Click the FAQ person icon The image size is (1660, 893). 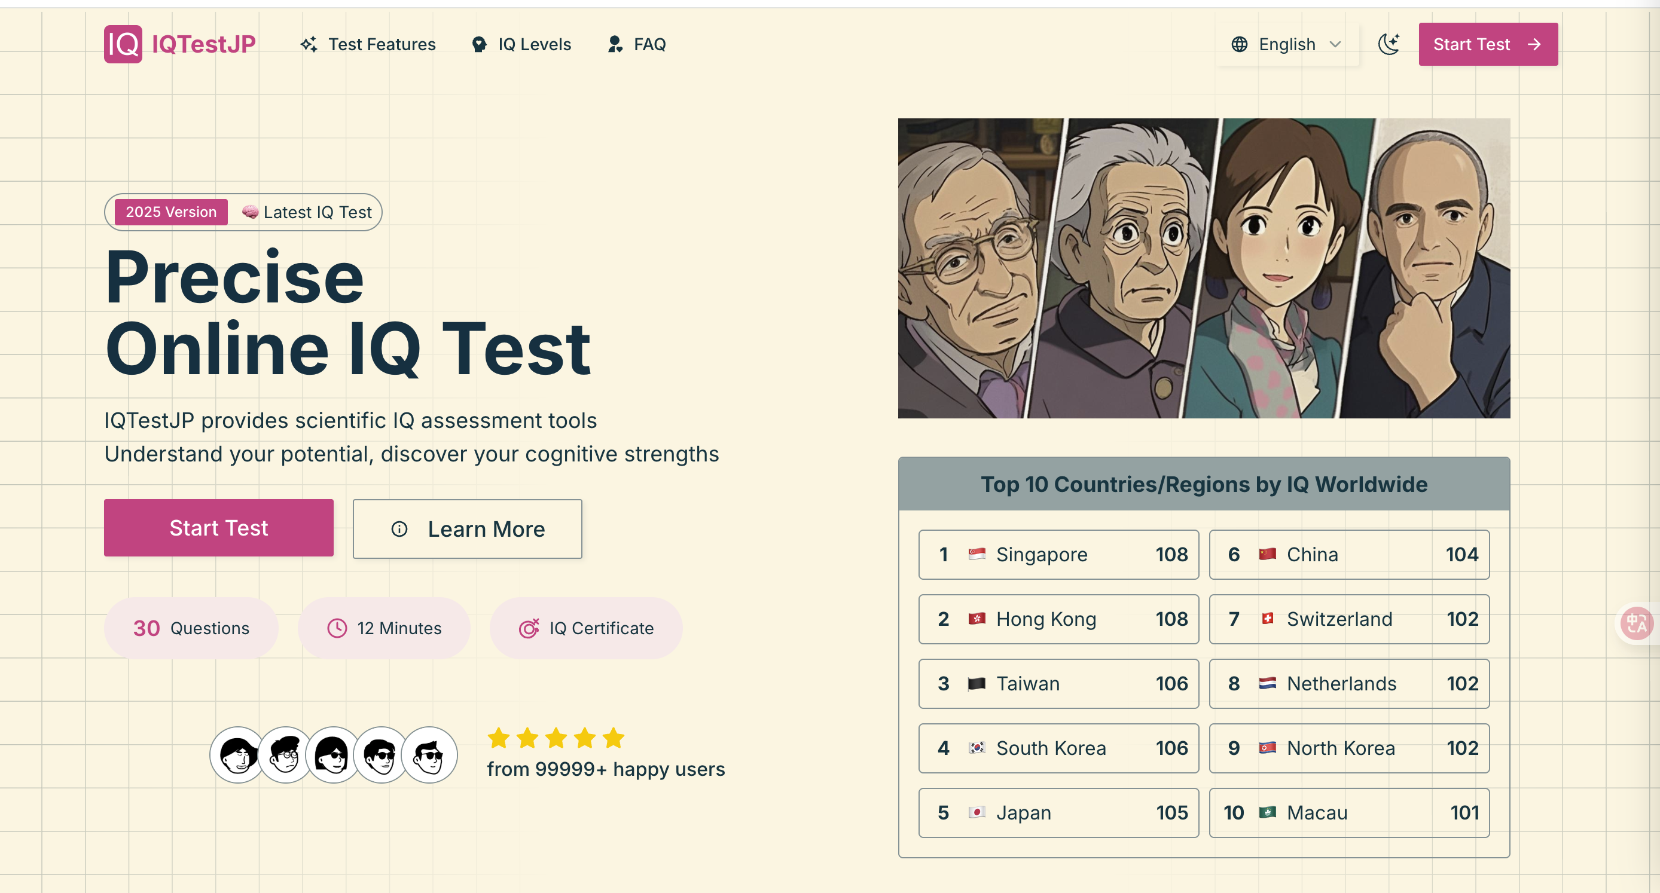615,44
